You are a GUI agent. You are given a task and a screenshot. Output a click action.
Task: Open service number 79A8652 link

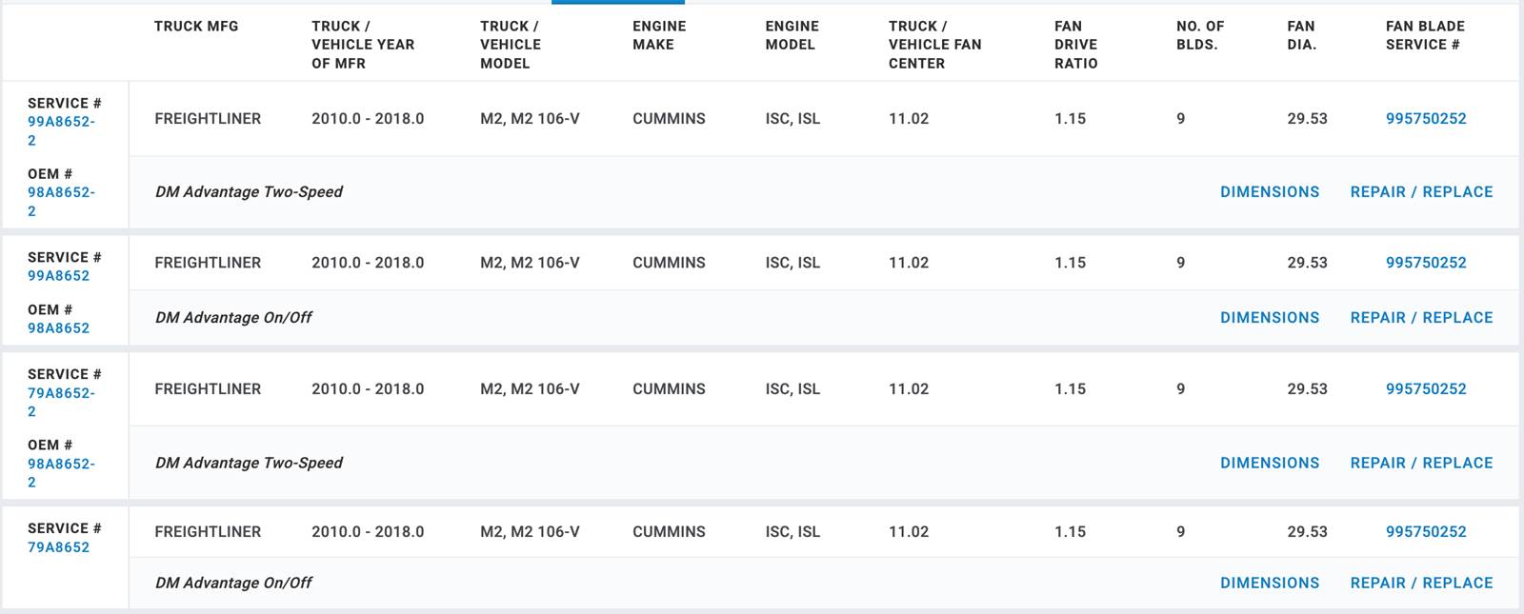(58, 547)
